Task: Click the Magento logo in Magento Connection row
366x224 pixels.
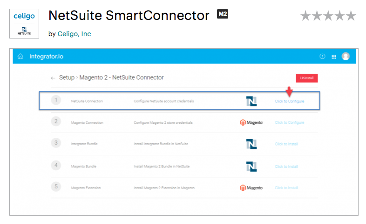Action: (251, 122)
